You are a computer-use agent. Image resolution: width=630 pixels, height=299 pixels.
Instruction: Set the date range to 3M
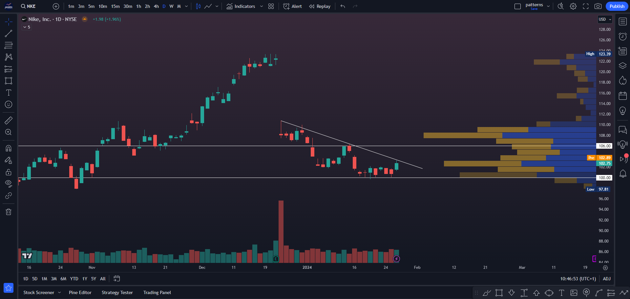54,279
